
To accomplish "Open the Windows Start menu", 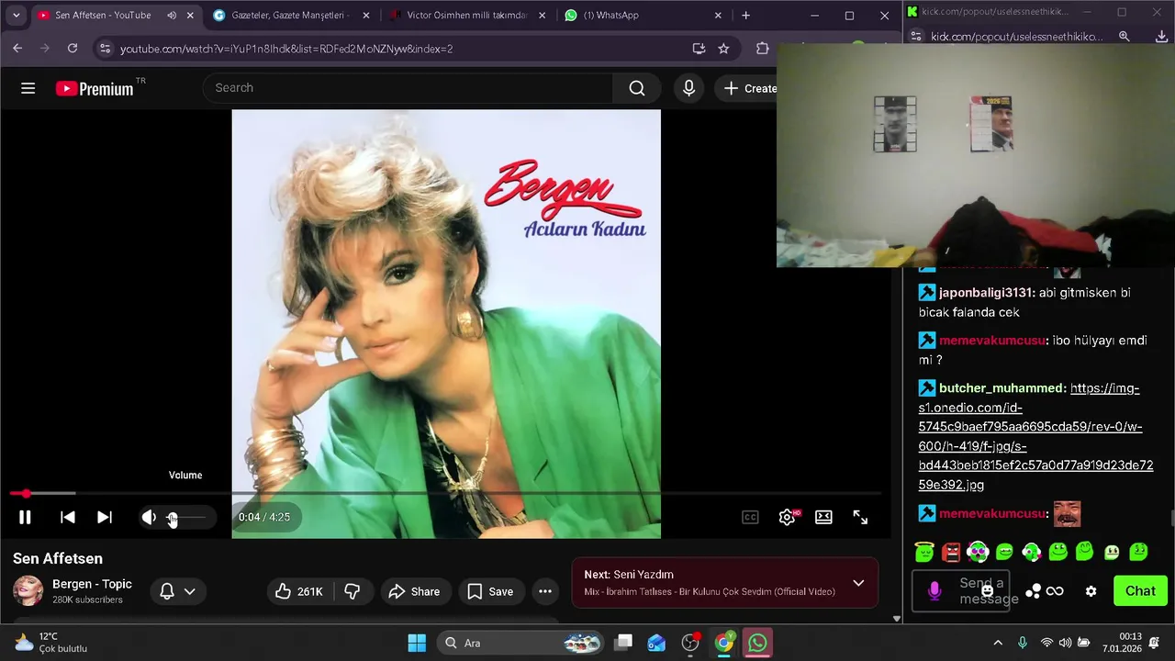I will click(417, 643).
